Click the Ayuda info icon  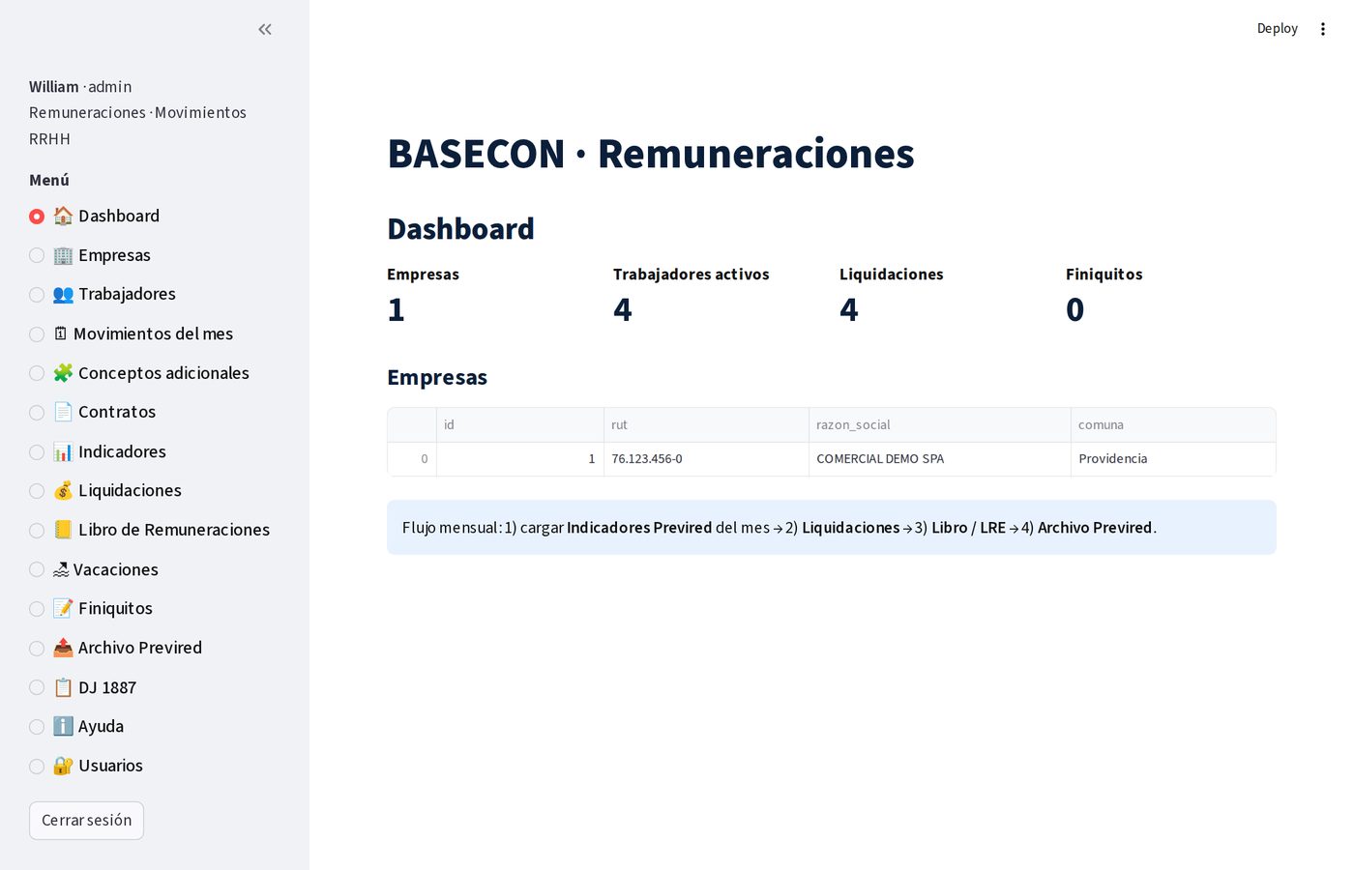[x=63, y=726]
